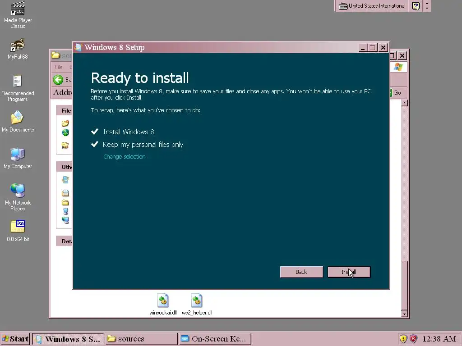Click the Go button in sources window
The height and width of the screenshot is (346, 462).
[x=396, y=93]
